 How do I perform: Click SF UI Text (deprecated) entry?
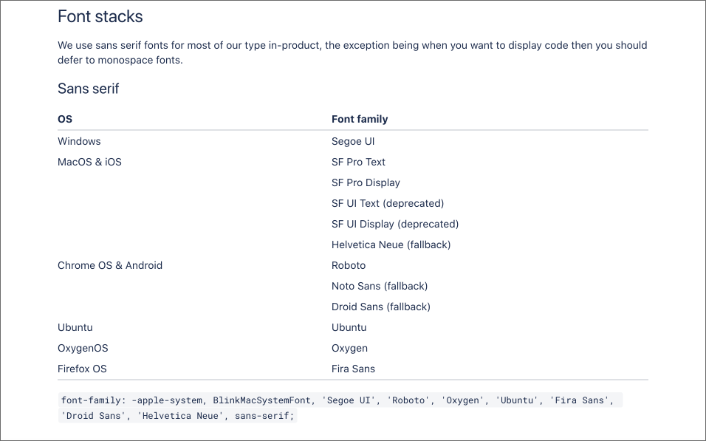point(388,204)
